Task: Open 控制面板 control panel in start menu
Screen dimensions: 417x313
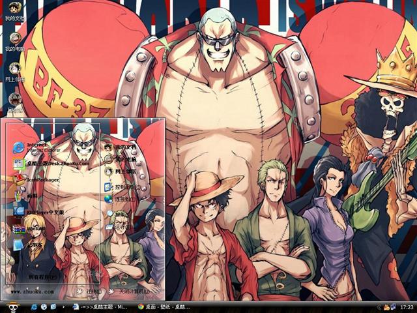Action: click(x=122, y=187)
